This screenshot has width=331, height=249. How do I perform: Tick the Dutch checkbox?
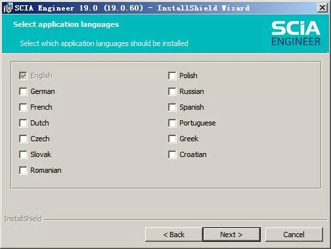23,123
